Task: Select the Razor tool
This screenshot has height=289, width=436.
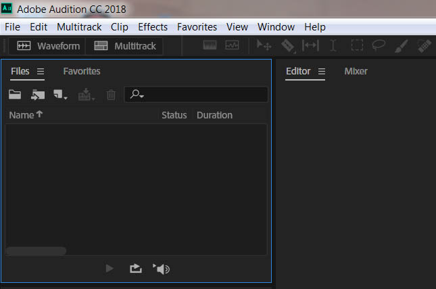Action: [x=287, y=46]
